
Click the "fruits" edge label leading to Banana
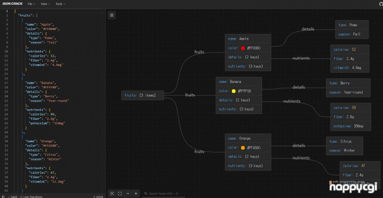pos(190,95)
